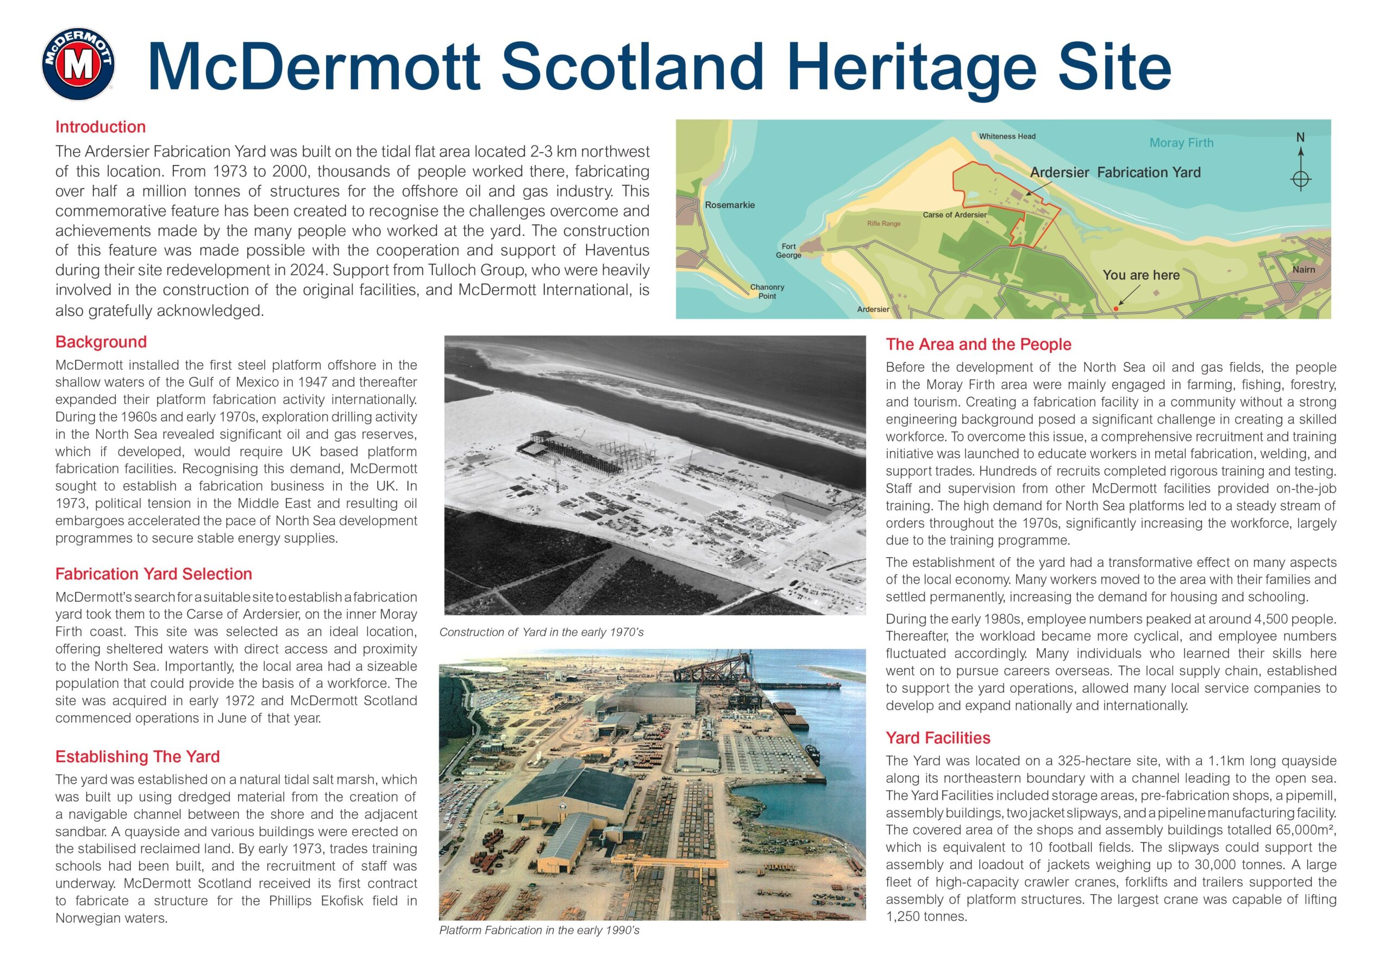Click 'The Area and the People' heading

tap(979, 344)
